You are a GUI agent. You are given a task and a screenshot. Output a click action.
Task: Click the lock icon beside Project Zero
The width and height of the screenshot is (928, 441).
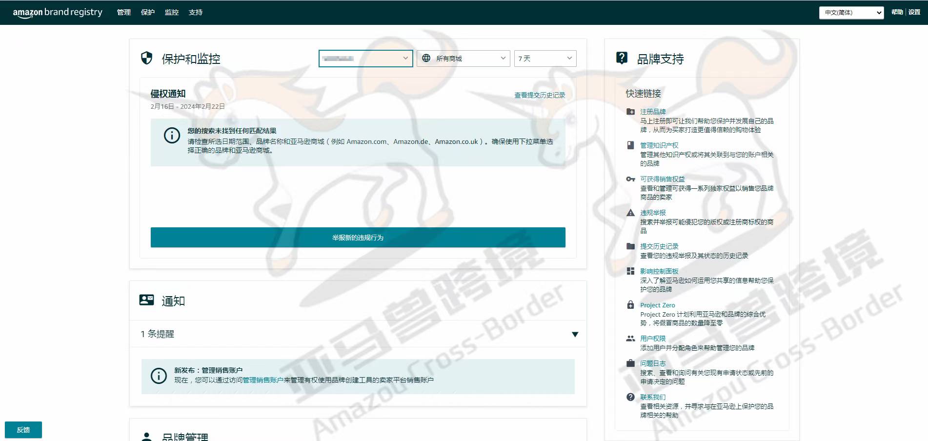pos(630,305)
